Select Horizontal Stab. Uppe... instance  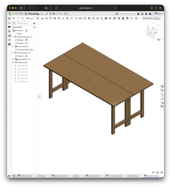pyautogui.click(x=26, y=50)
